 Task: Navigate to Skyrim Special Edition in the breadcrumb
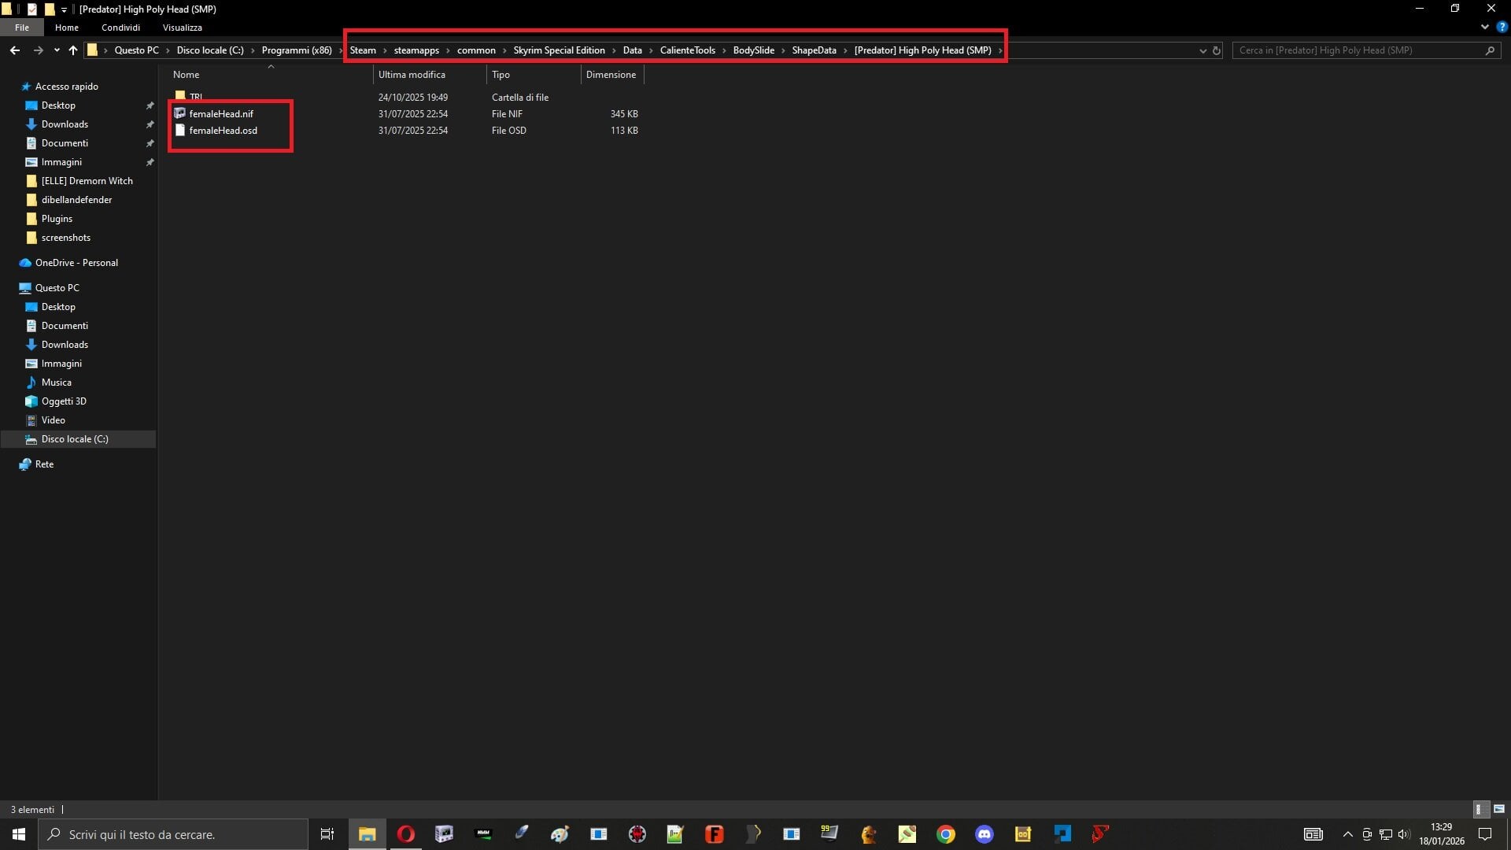(x=559, y=50)
